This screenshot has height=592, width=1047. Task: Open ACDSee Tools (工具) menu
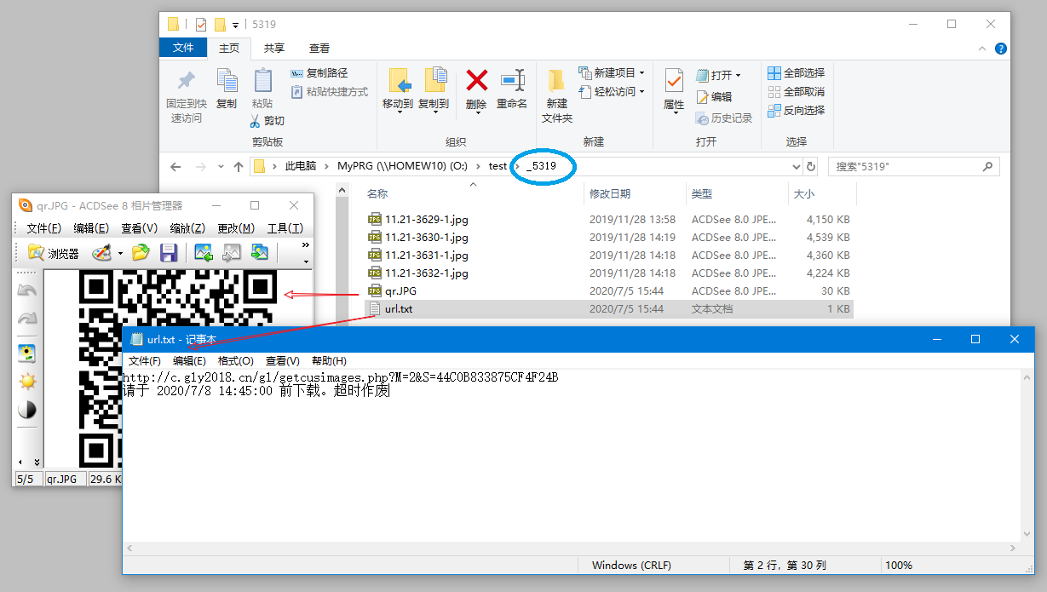click(285, 228)
